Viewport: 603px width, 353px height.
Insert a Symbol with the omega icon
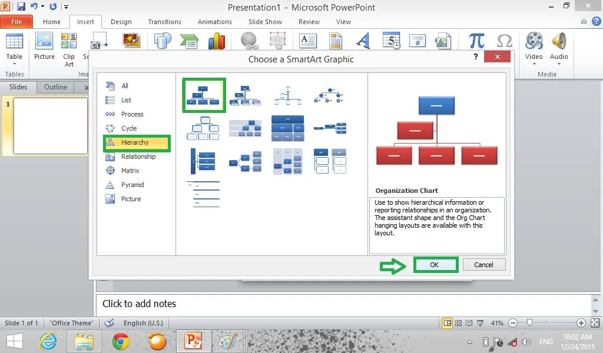pyautogui.click(x=504, y=41)
